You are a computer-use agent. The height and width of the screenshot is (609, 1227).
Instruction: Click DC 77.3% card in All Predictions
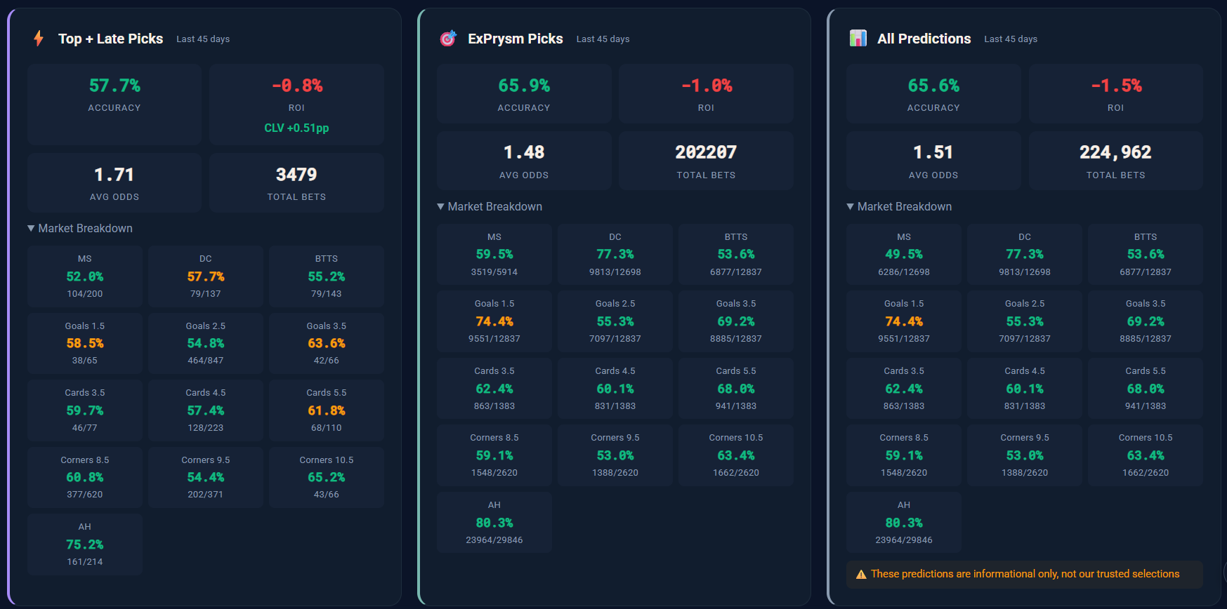tap(1025, 255)
